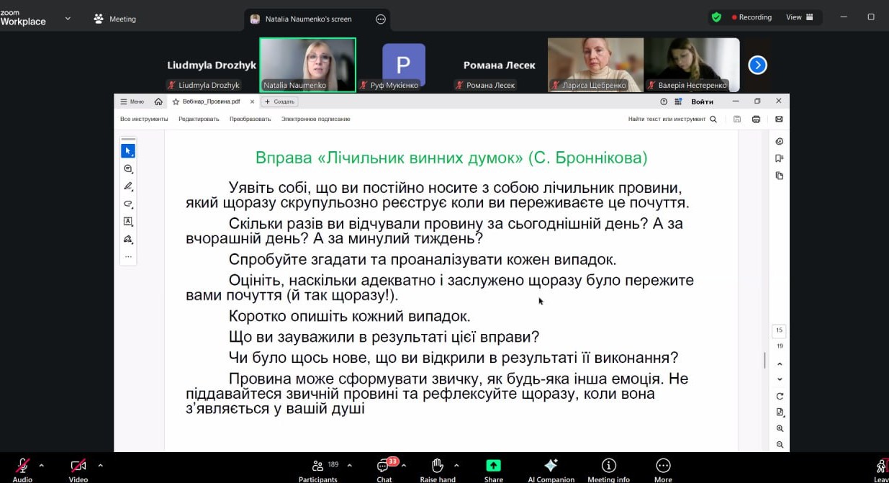Expand audio settings arrow next to Audio

click(x=41, y=465)
